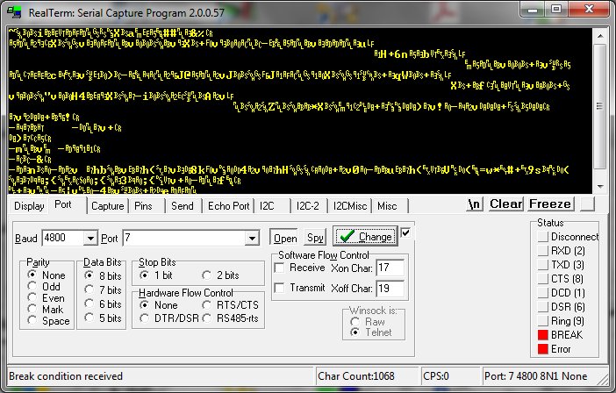Click the Disconnect status indicator
This screenshot has width=616, height=393.
tap(543, 237)
